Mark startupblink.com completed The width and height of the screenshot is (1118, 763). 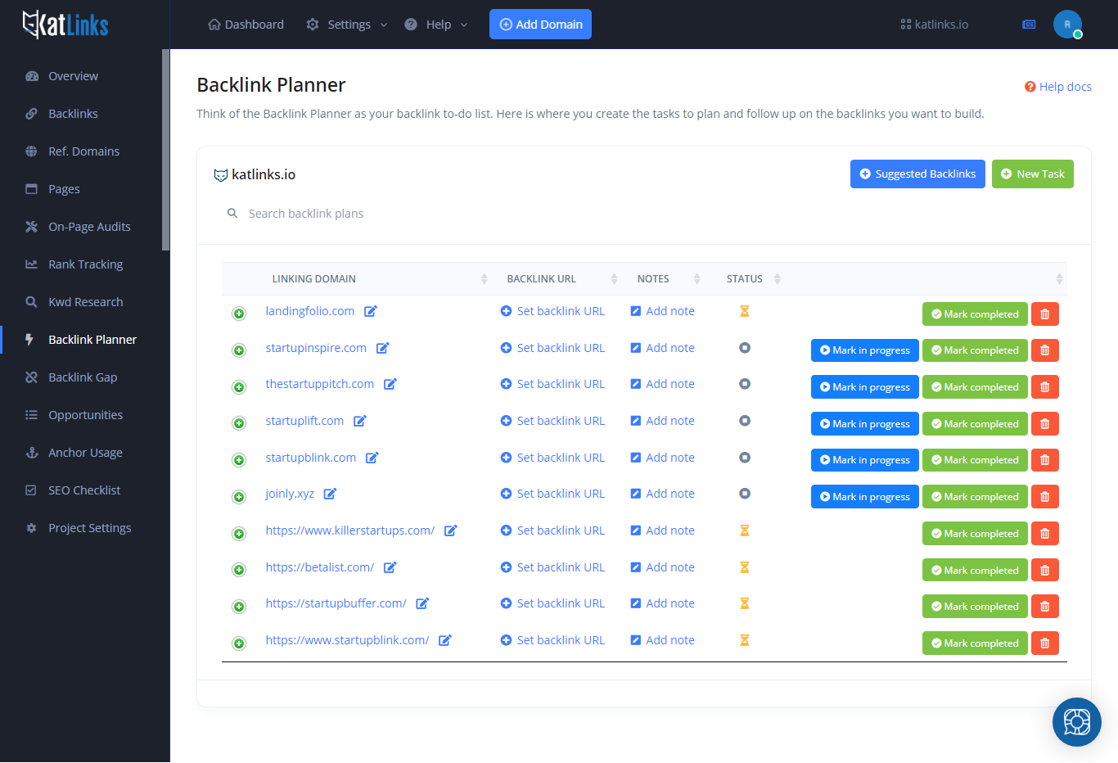975,460
